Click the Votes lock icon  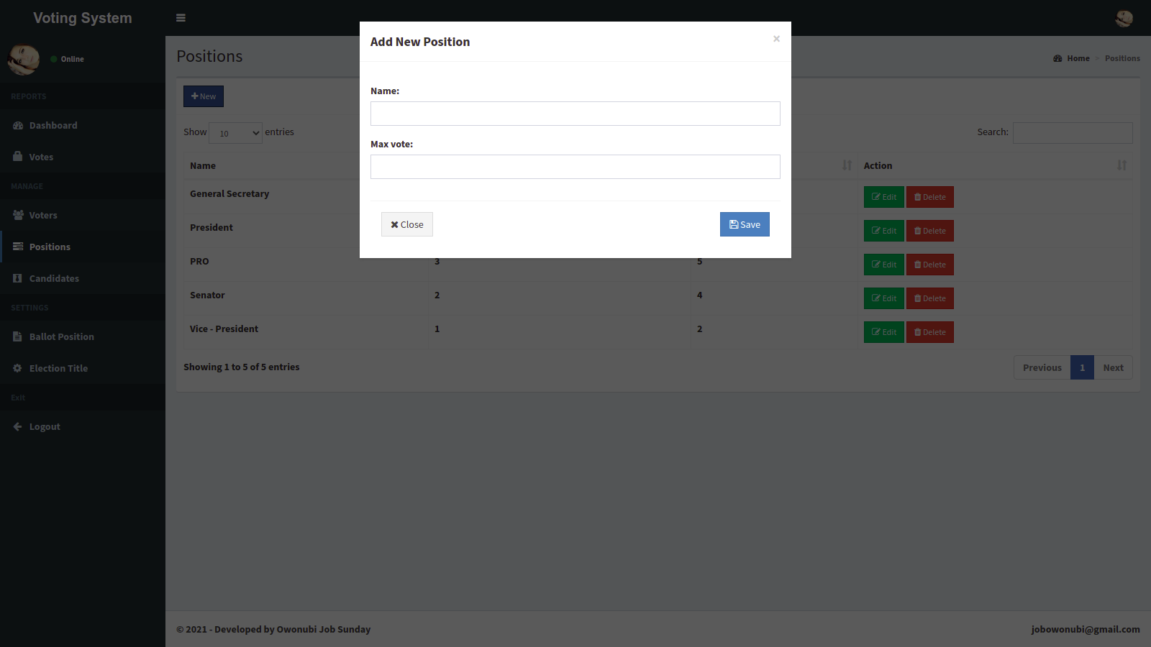pos(18,156)
